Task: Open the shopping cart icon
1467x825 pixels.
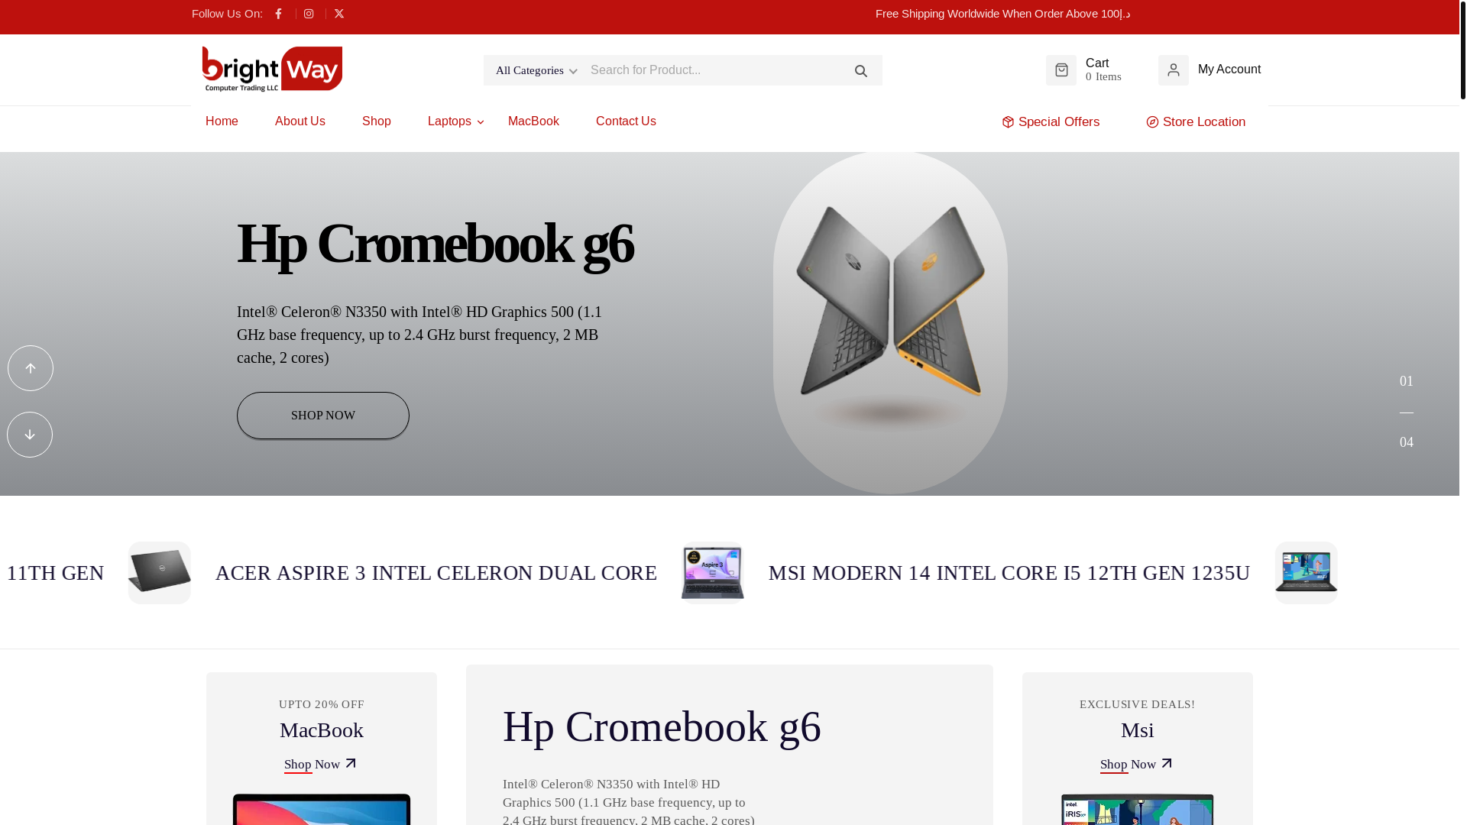Action: 1061,70
